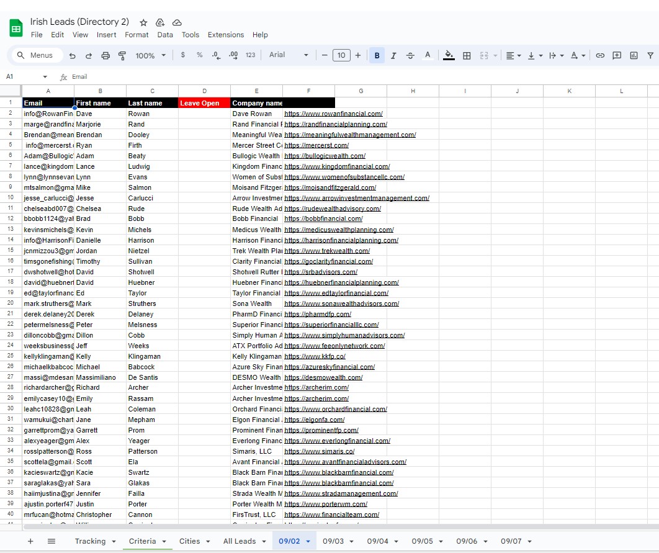659x553 pixels.
Task: Print the spreadsheet
Action: (x=105, y=55)
